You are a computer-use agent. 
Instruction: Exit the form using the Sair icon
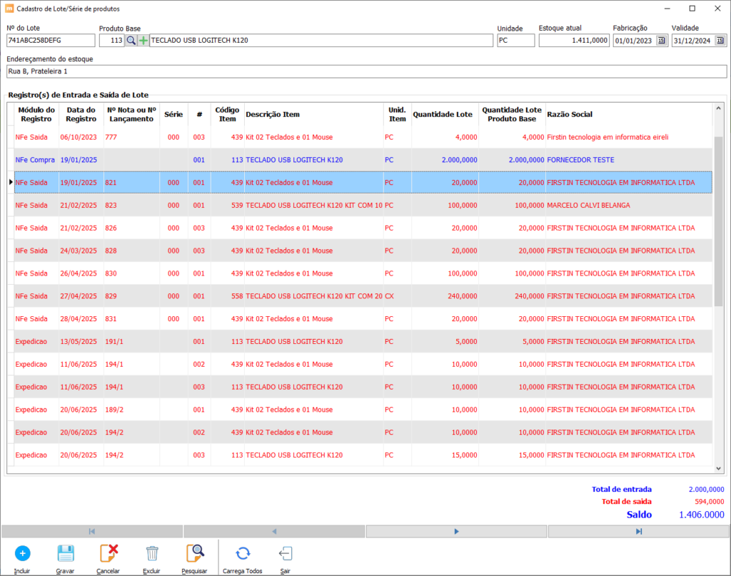tap(284, 553)
